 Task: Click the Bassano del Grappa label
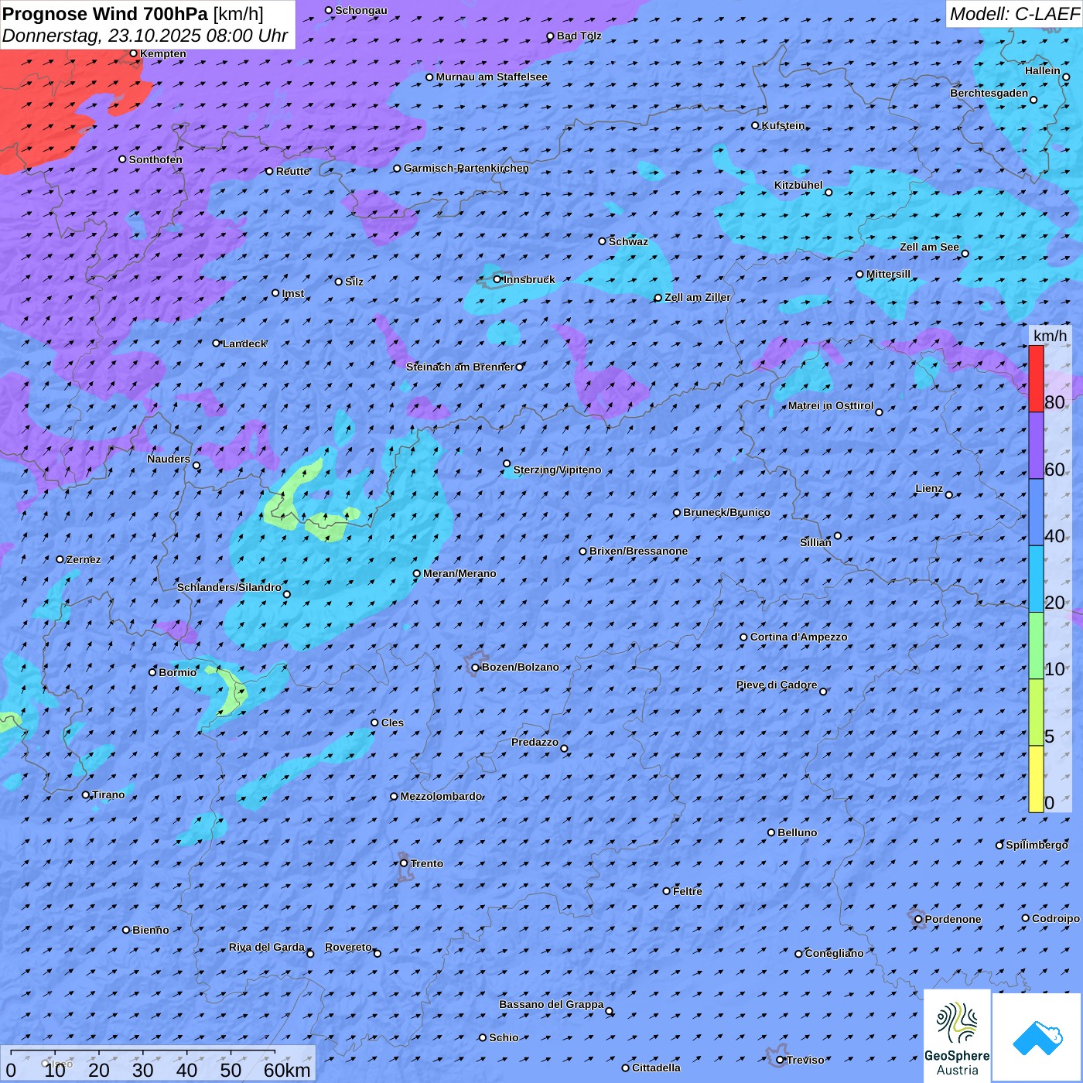(x=551, y=1004)
